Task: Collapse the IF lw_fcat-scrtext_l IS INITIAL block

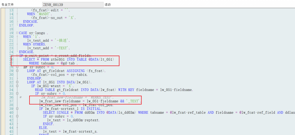Action: click(17, 109)
